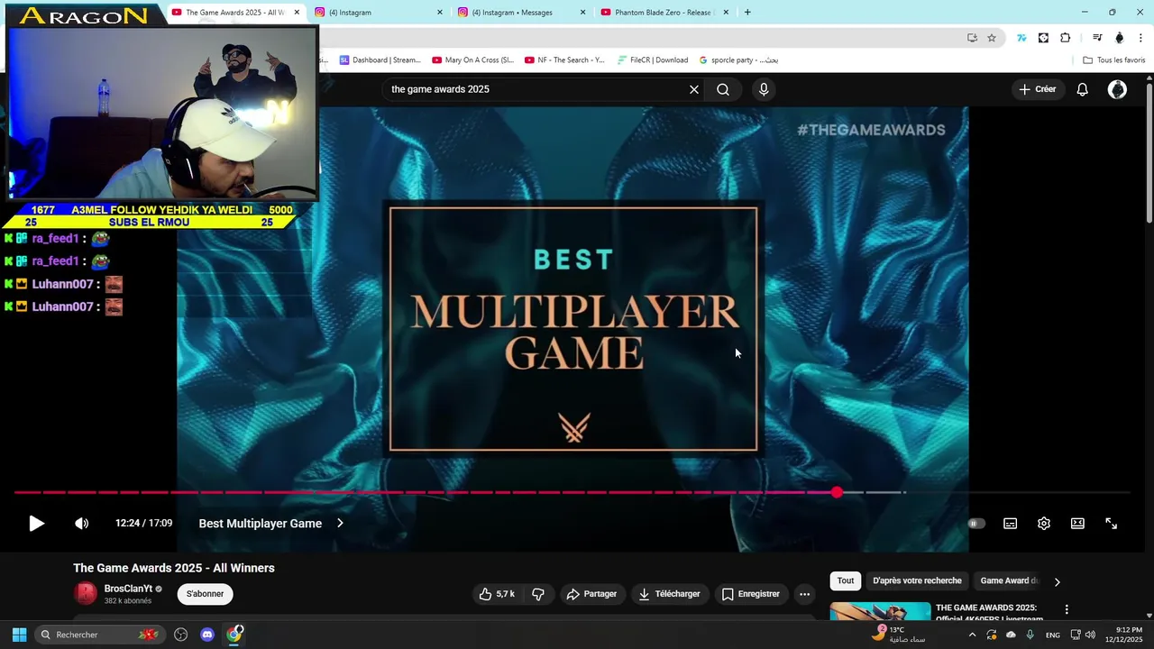The width and height of the screenshot is (1154, 649).
Task: Toggle the autoplay switch in player controls
Action: coord(976,524)
